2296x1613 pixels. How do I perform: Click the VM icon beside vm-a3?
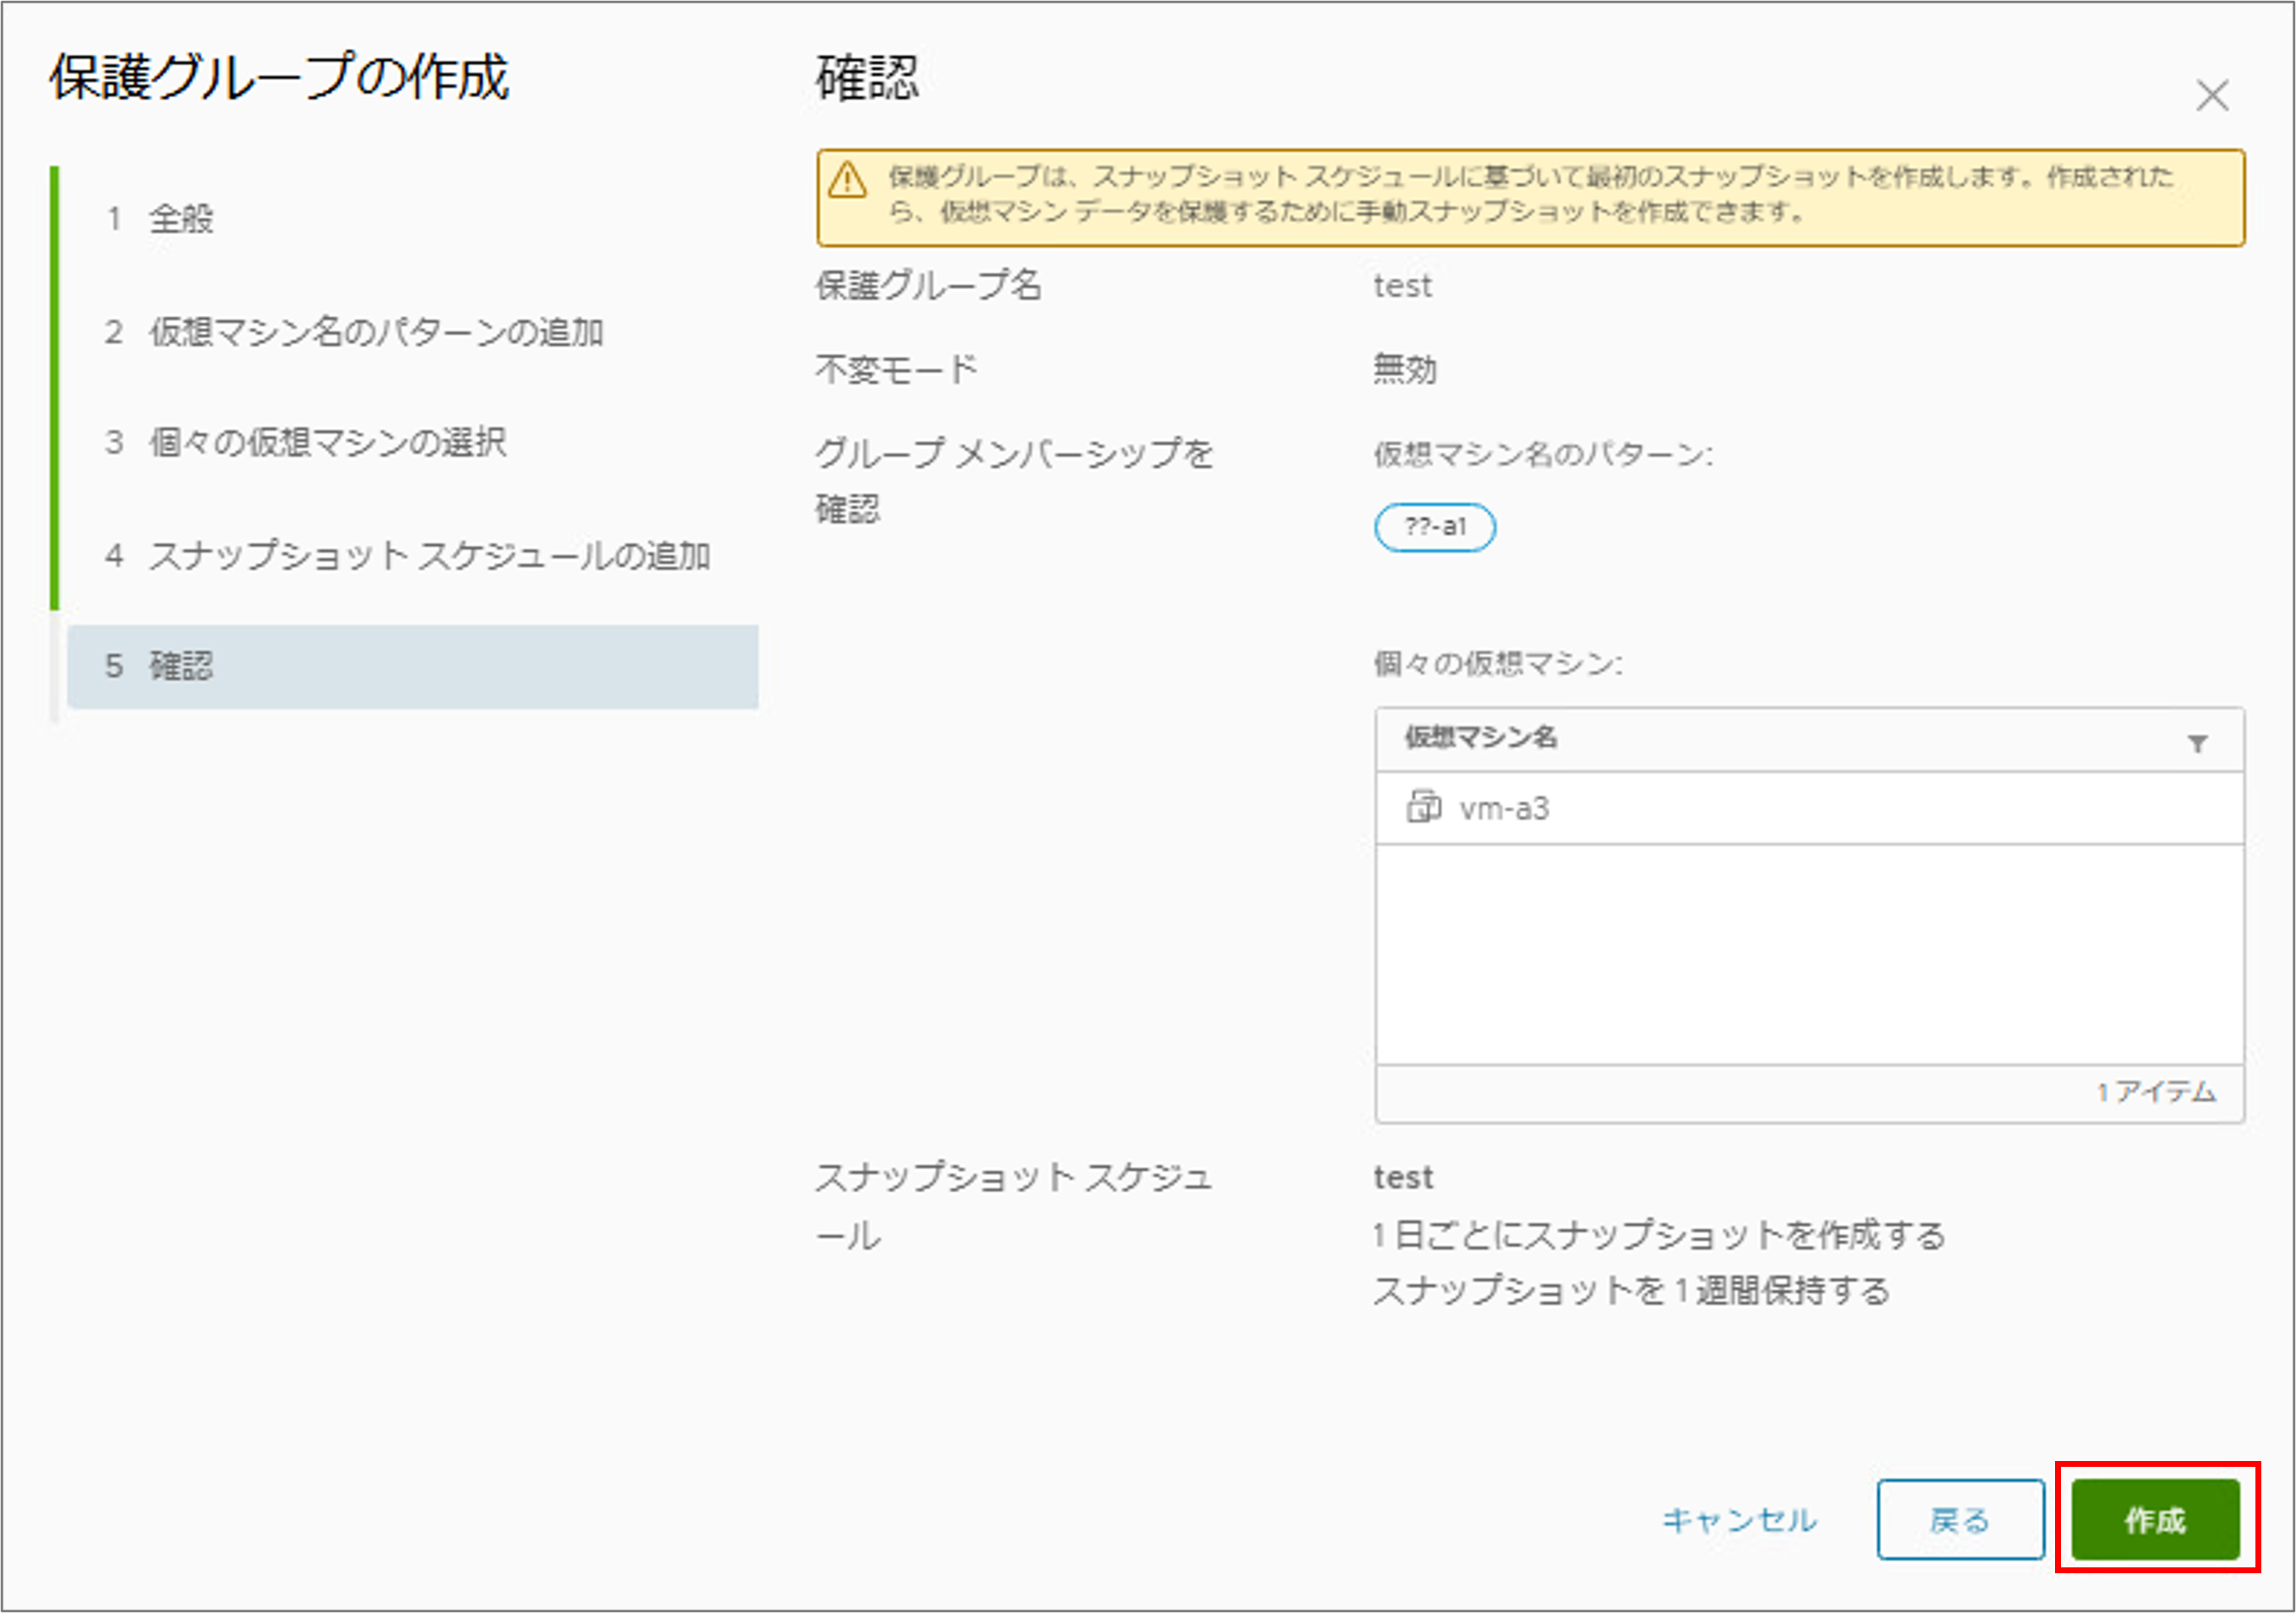point(1424,806)
